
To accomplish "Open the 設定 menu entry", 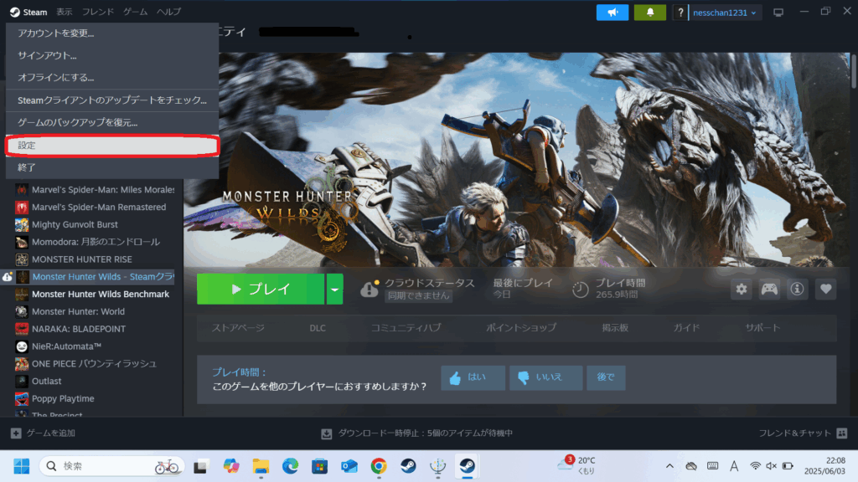I will tap(112, 146).
